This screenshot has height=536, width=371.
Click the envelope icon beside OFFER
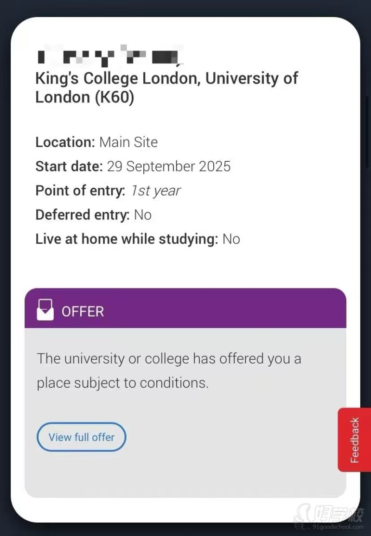(x=45, y=310)
